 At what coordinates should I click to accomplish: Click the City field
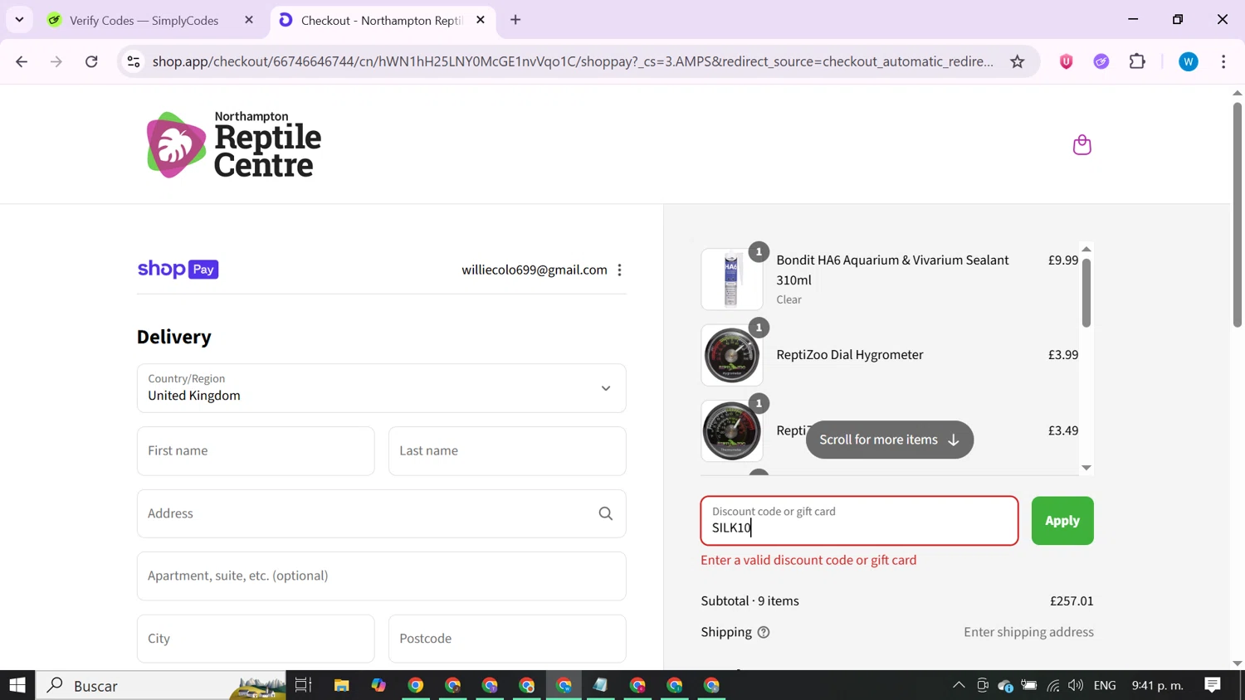[x=256, y=639]
